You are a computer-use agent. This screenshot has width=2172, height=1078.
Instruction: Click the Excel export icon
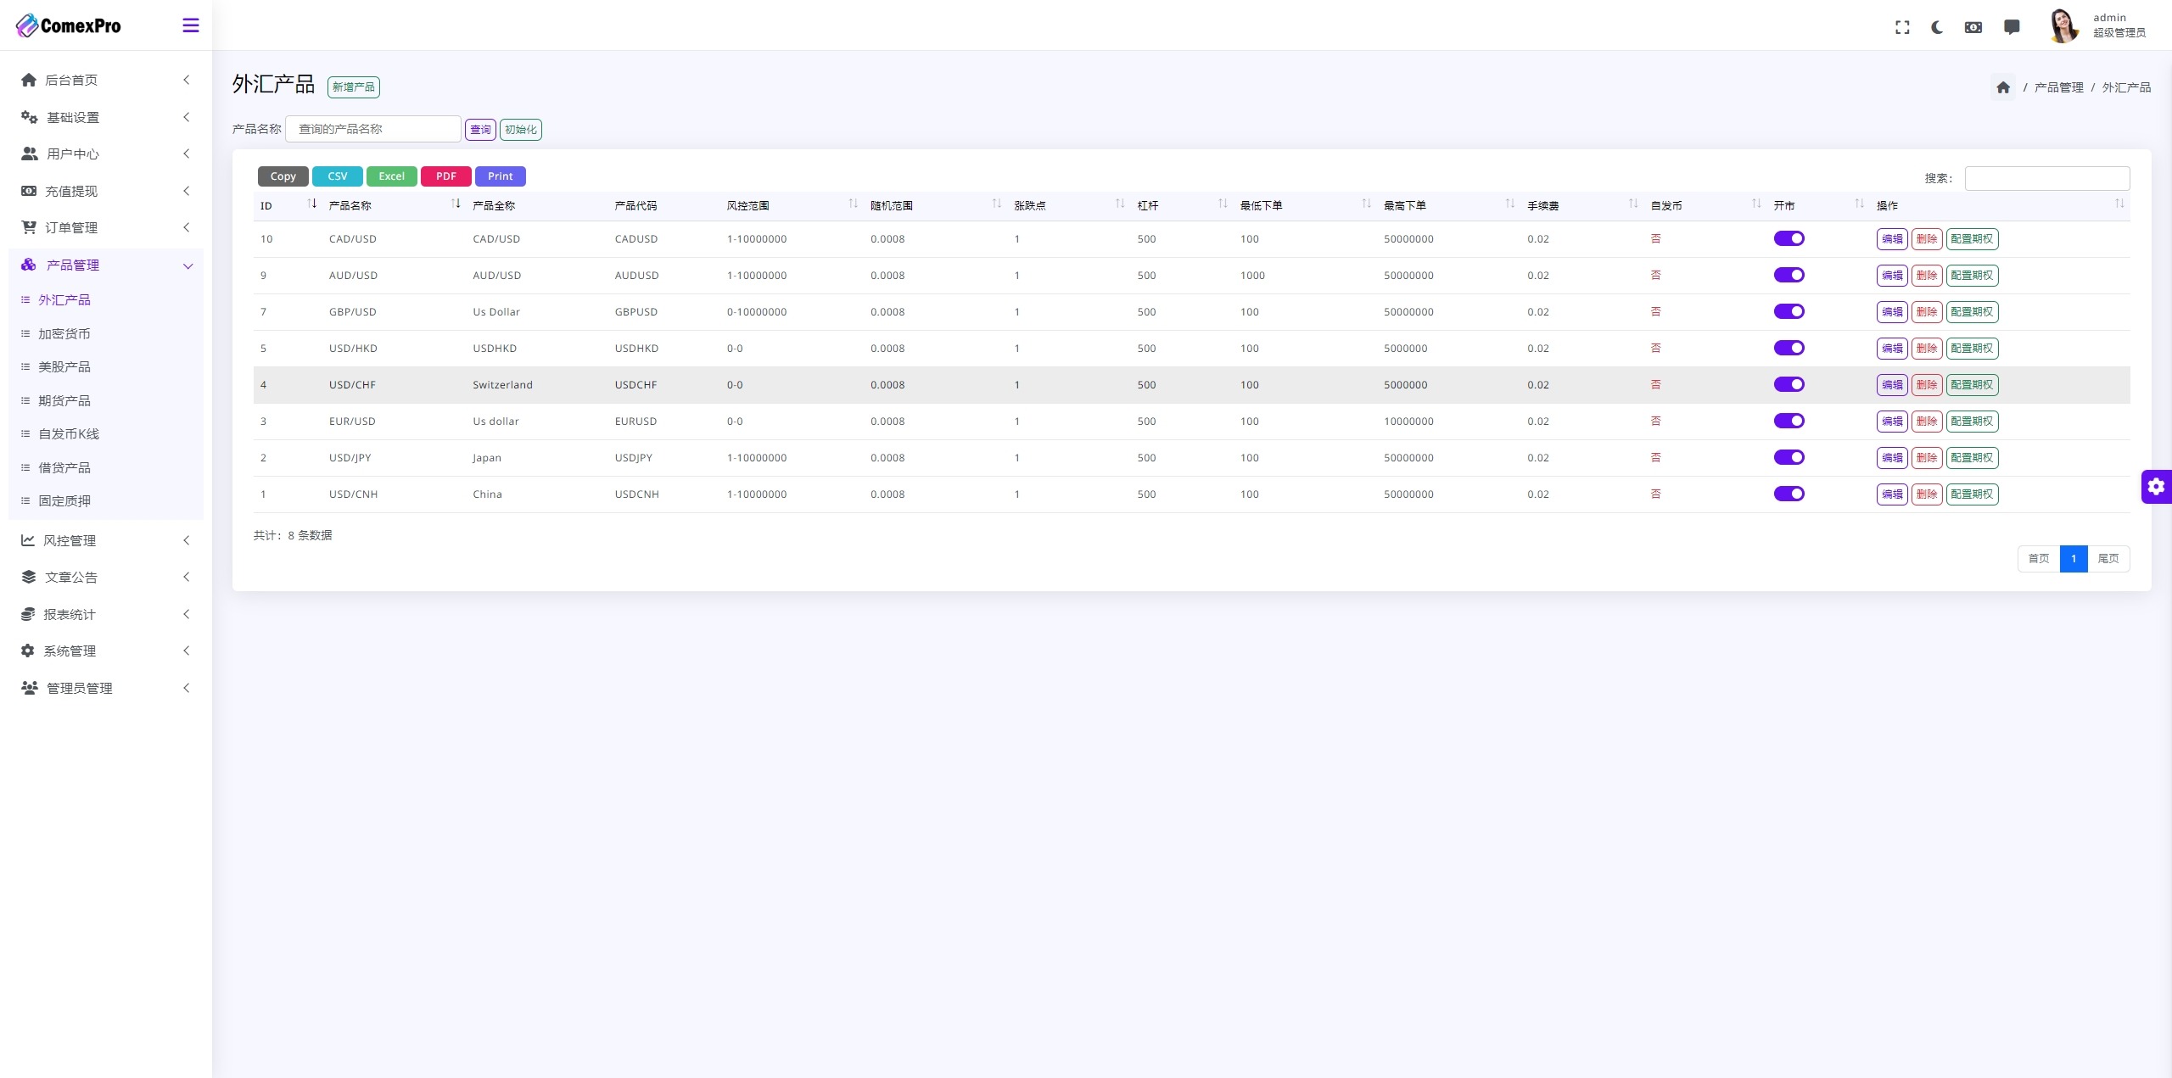coord(389,176)
